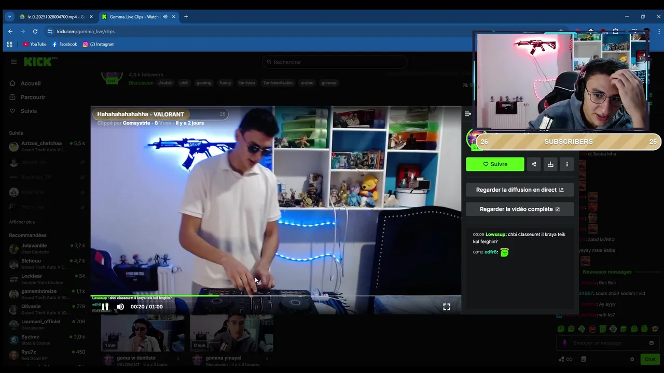Collapse the clip side panel icon
664x373 pixels.
click(468, 114)
